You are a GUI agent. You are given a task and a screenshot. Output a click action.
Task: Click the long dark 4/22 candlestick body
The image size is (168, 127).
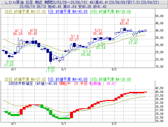[51, 57]
